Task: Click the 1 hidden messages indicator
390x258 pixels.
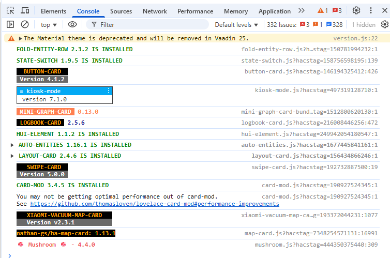Action: [x=364, y=25]
